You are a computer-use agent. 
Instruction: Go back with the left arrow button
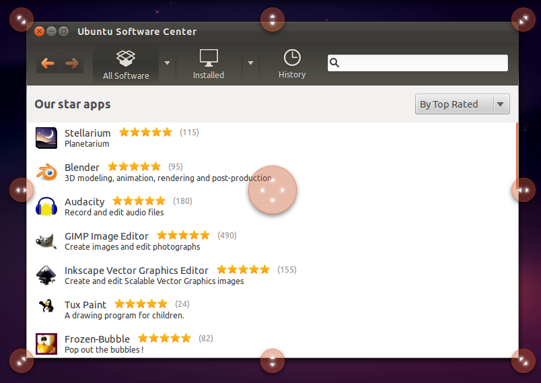coord(48,63)
